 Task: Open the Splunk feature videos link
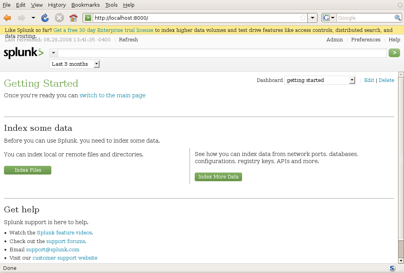(x=65, y=233)
